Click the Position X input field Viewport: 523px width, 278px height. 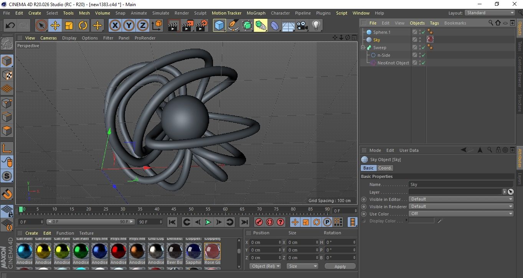click(x=265, y=242)
